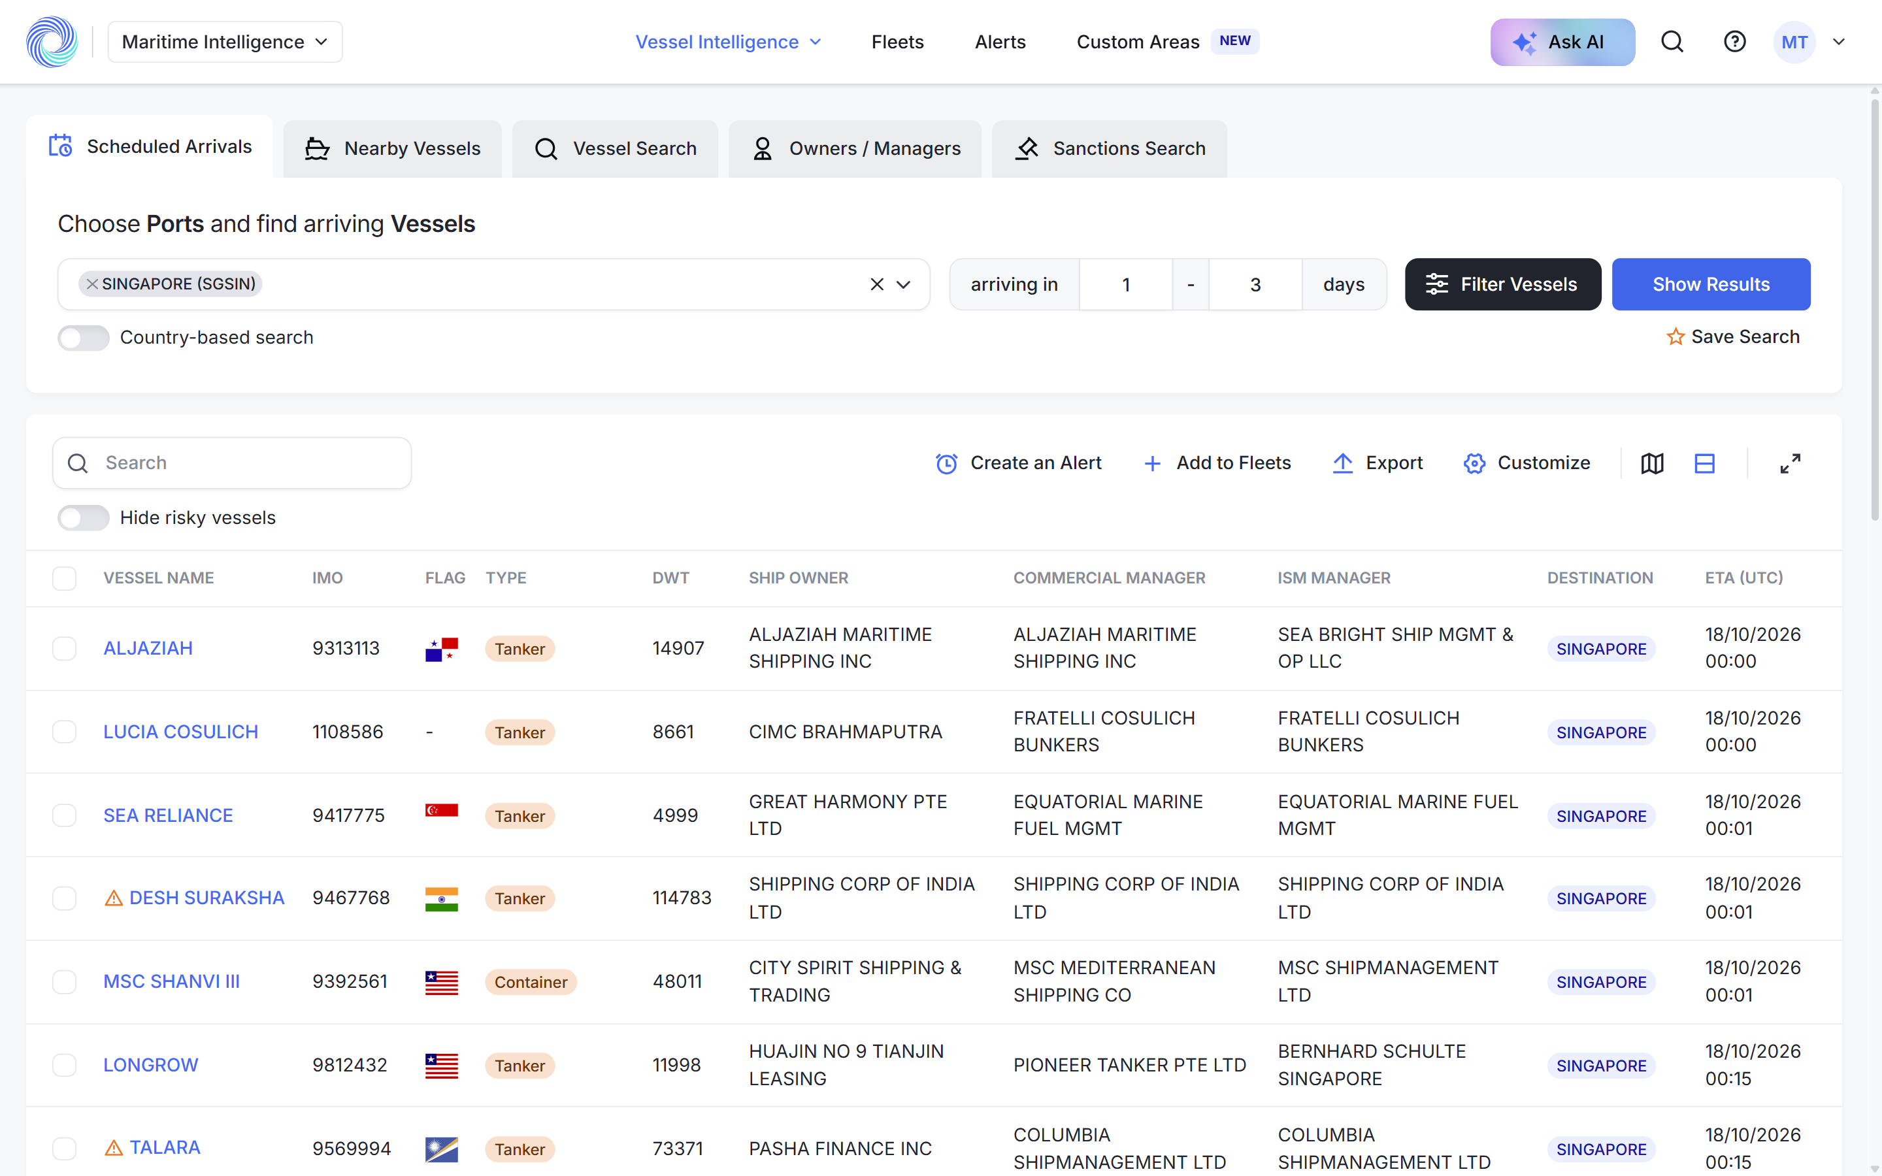Click Create an Alert
This screenshot has height=1176, width=1882.
click(x=1018, y=464)
